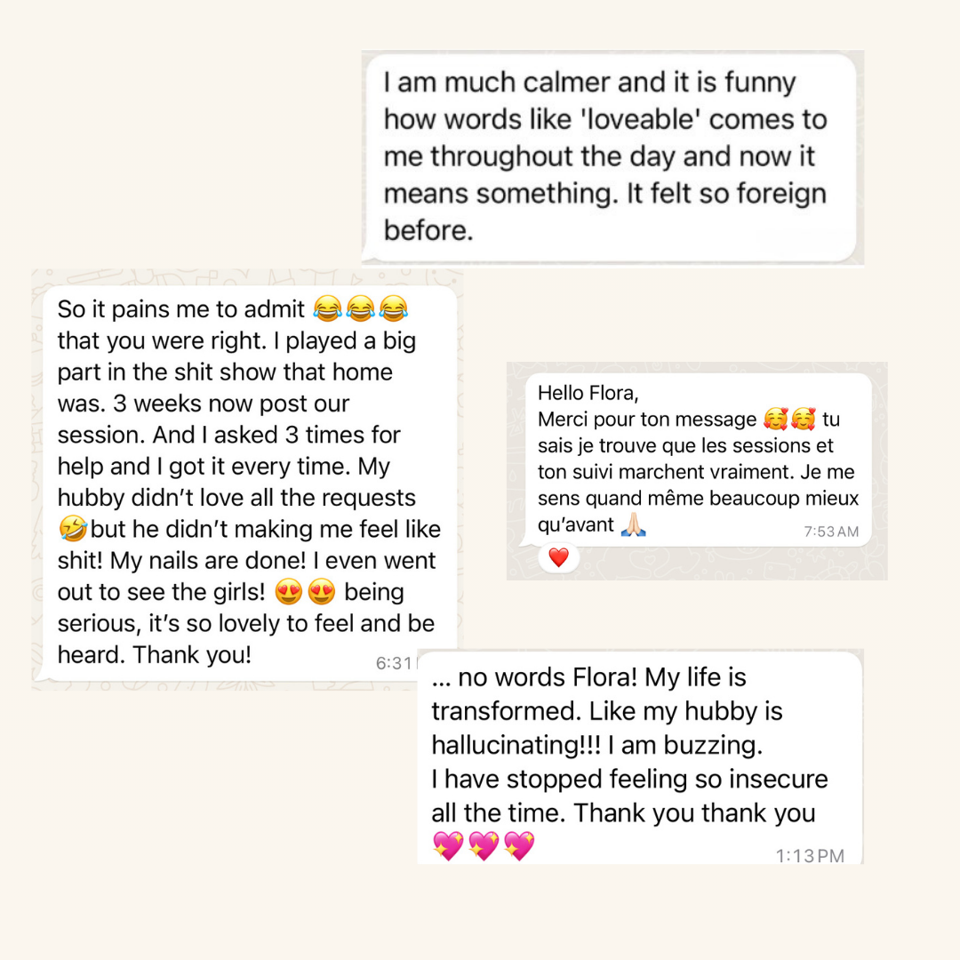Click the second heart-eyes emoji
Image resolution: width=960 pixels, height=960 pixels.
tap(323, 592)
